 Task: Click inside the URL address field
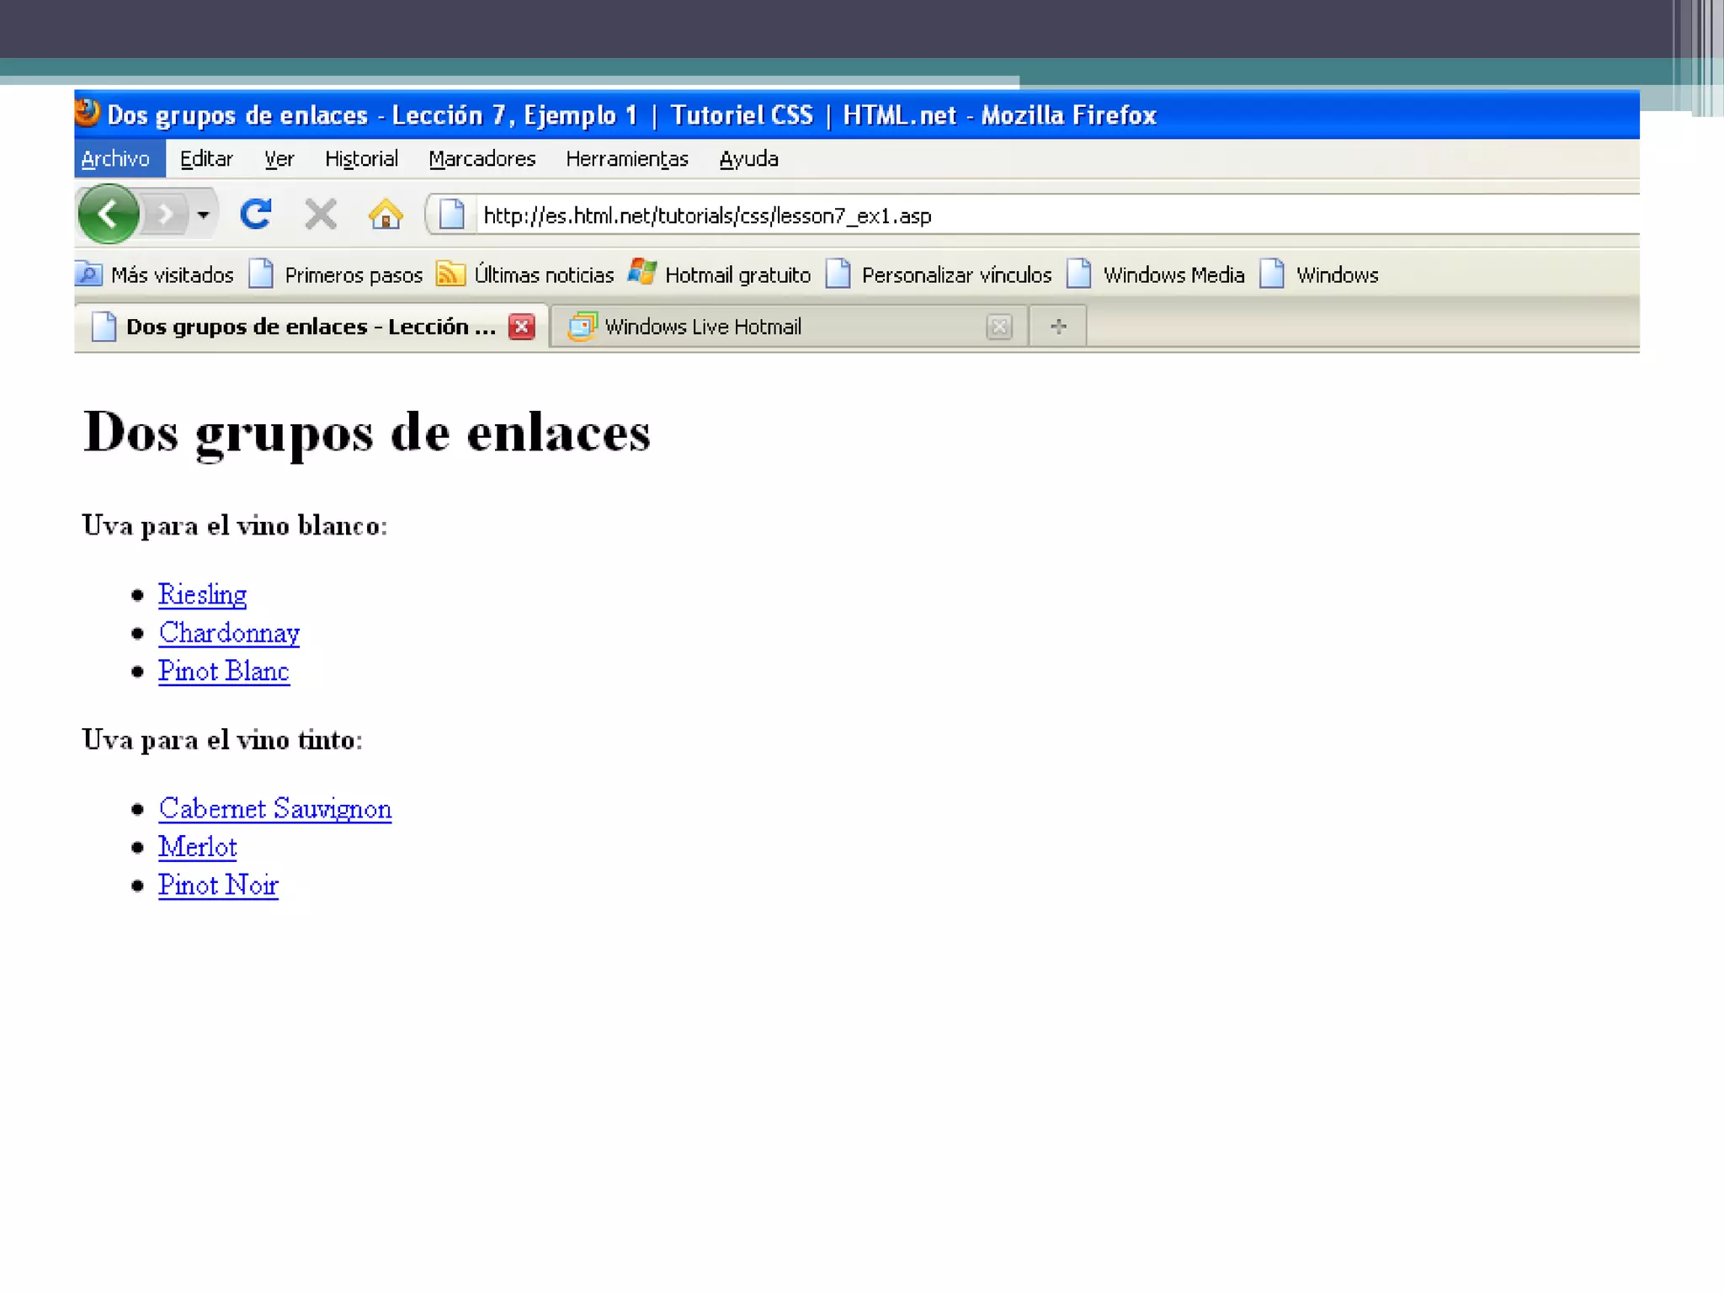click(1010, 216)
